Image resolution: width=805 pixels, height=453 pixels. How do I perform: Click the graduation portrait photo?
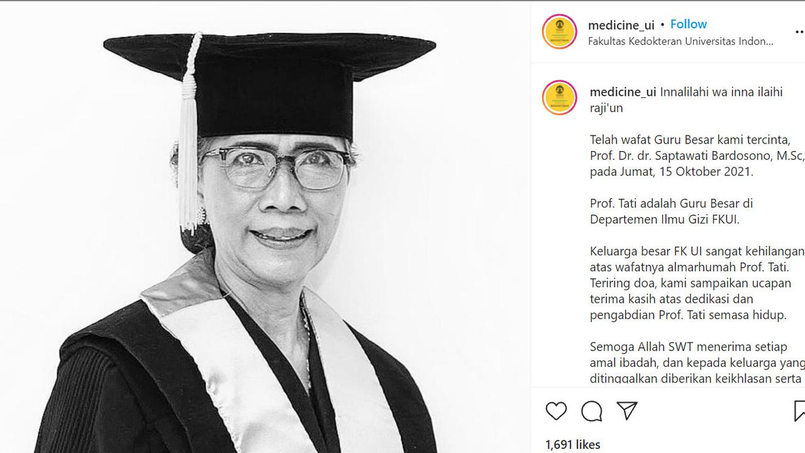coord(264,226)
